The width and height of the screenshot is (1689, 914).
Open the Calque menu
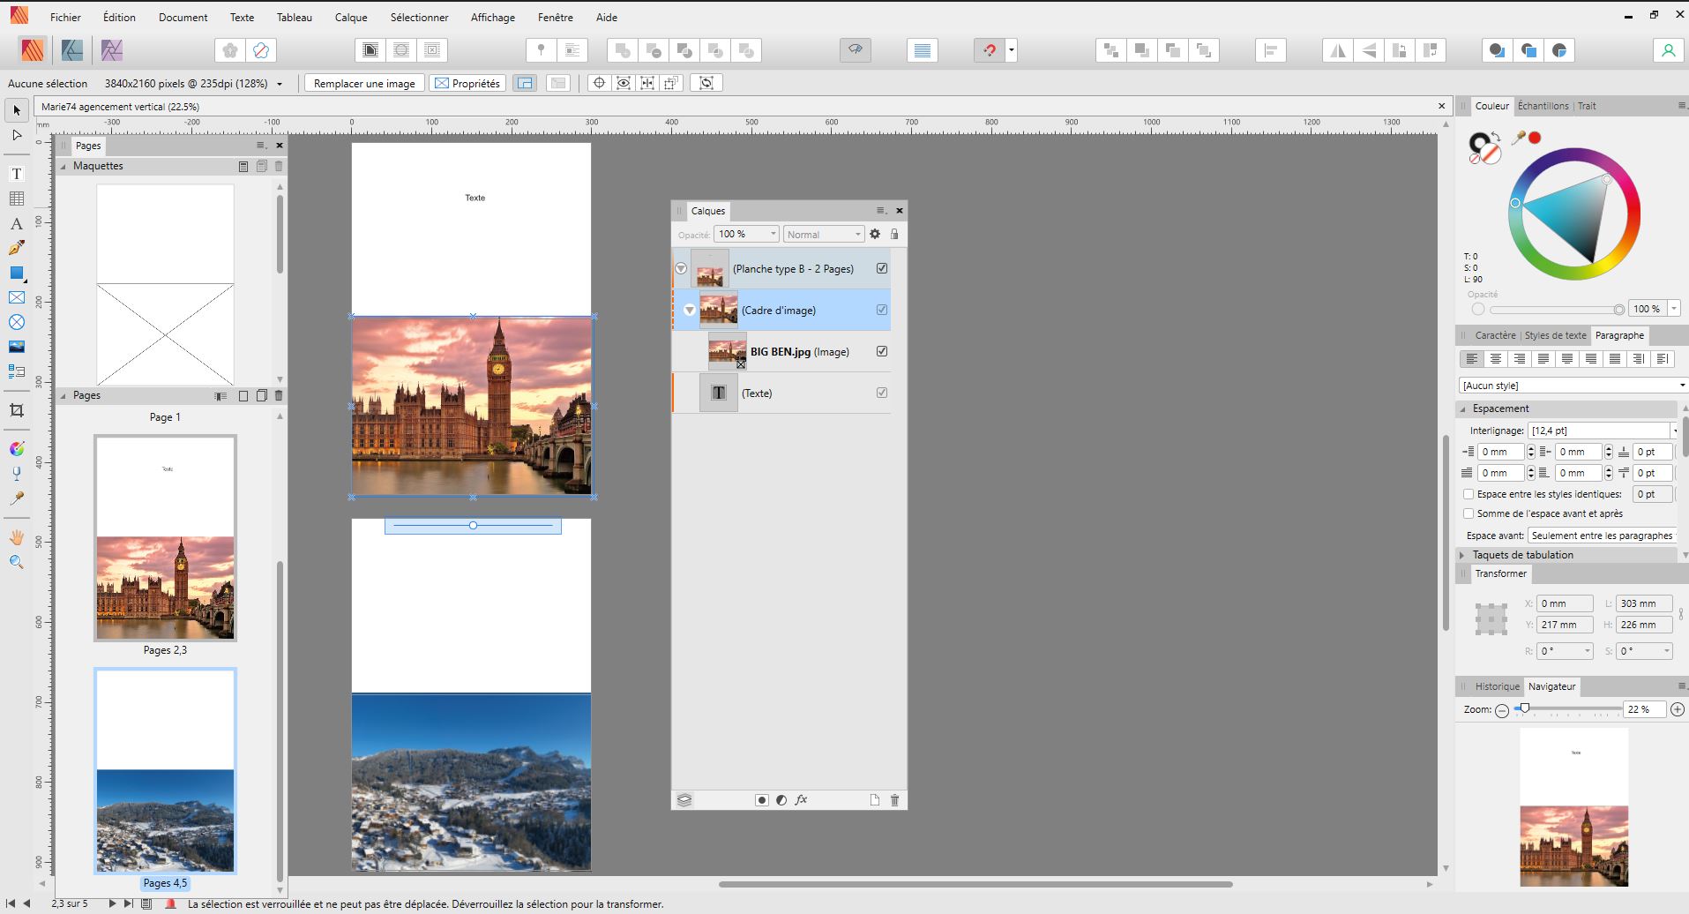pyautogui.click(x=351, y=17)
